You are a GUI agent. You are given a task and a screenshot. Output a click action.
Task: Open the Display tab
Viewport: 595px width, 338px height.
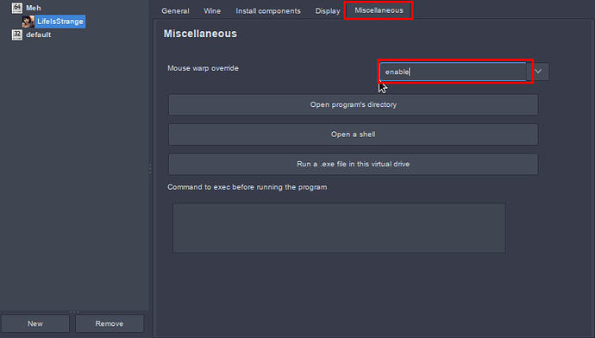328,11
